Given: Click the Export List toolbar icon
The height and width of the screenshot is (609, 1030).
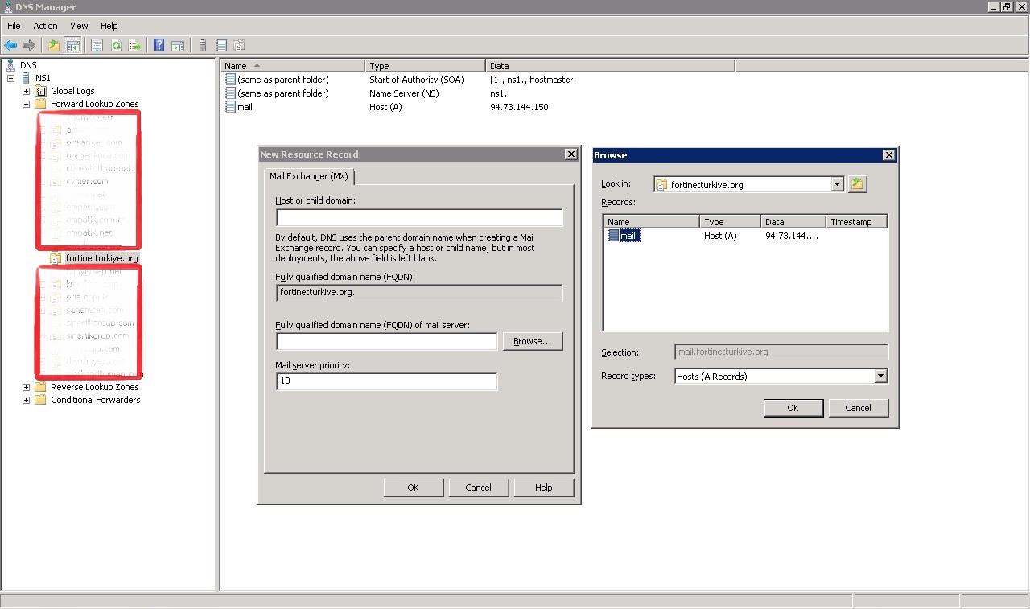Looking at the screenshot, I should 134,46.
